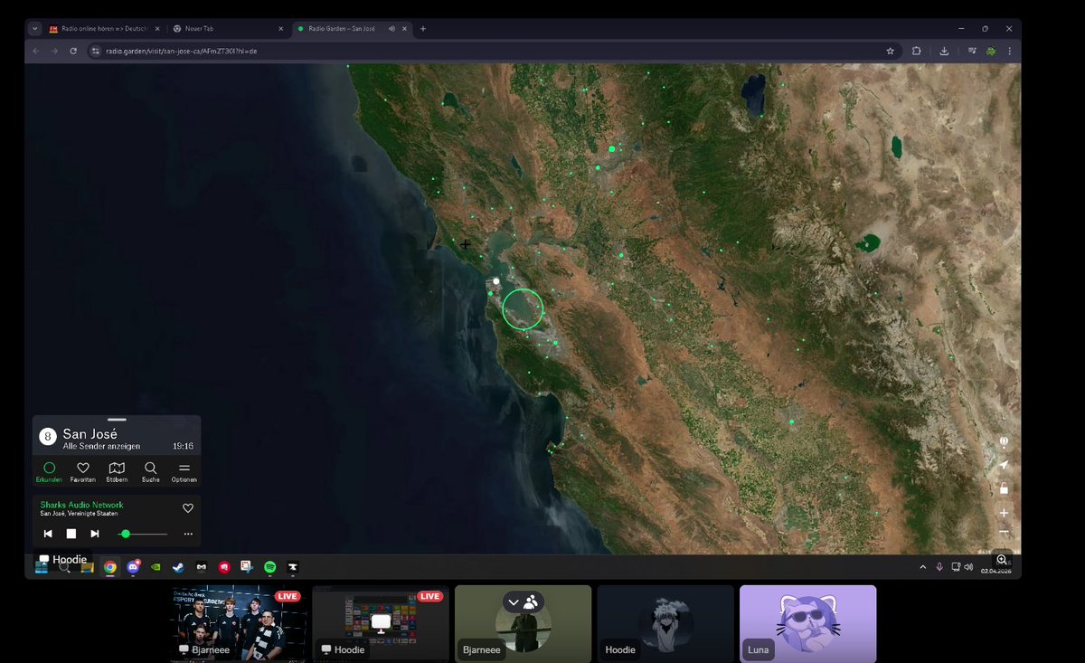Viewport: 1085px width, 663px height.
Task: Open a new browser tab with plus
Action: point(423,28)
